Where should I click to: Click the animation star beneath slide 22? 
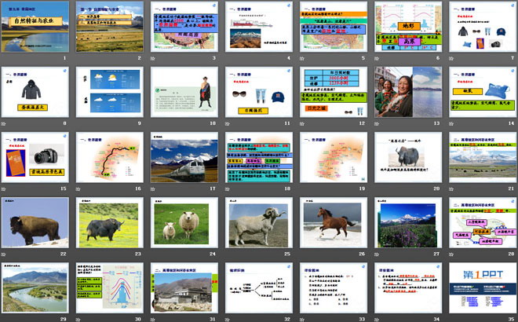(4, 254)
